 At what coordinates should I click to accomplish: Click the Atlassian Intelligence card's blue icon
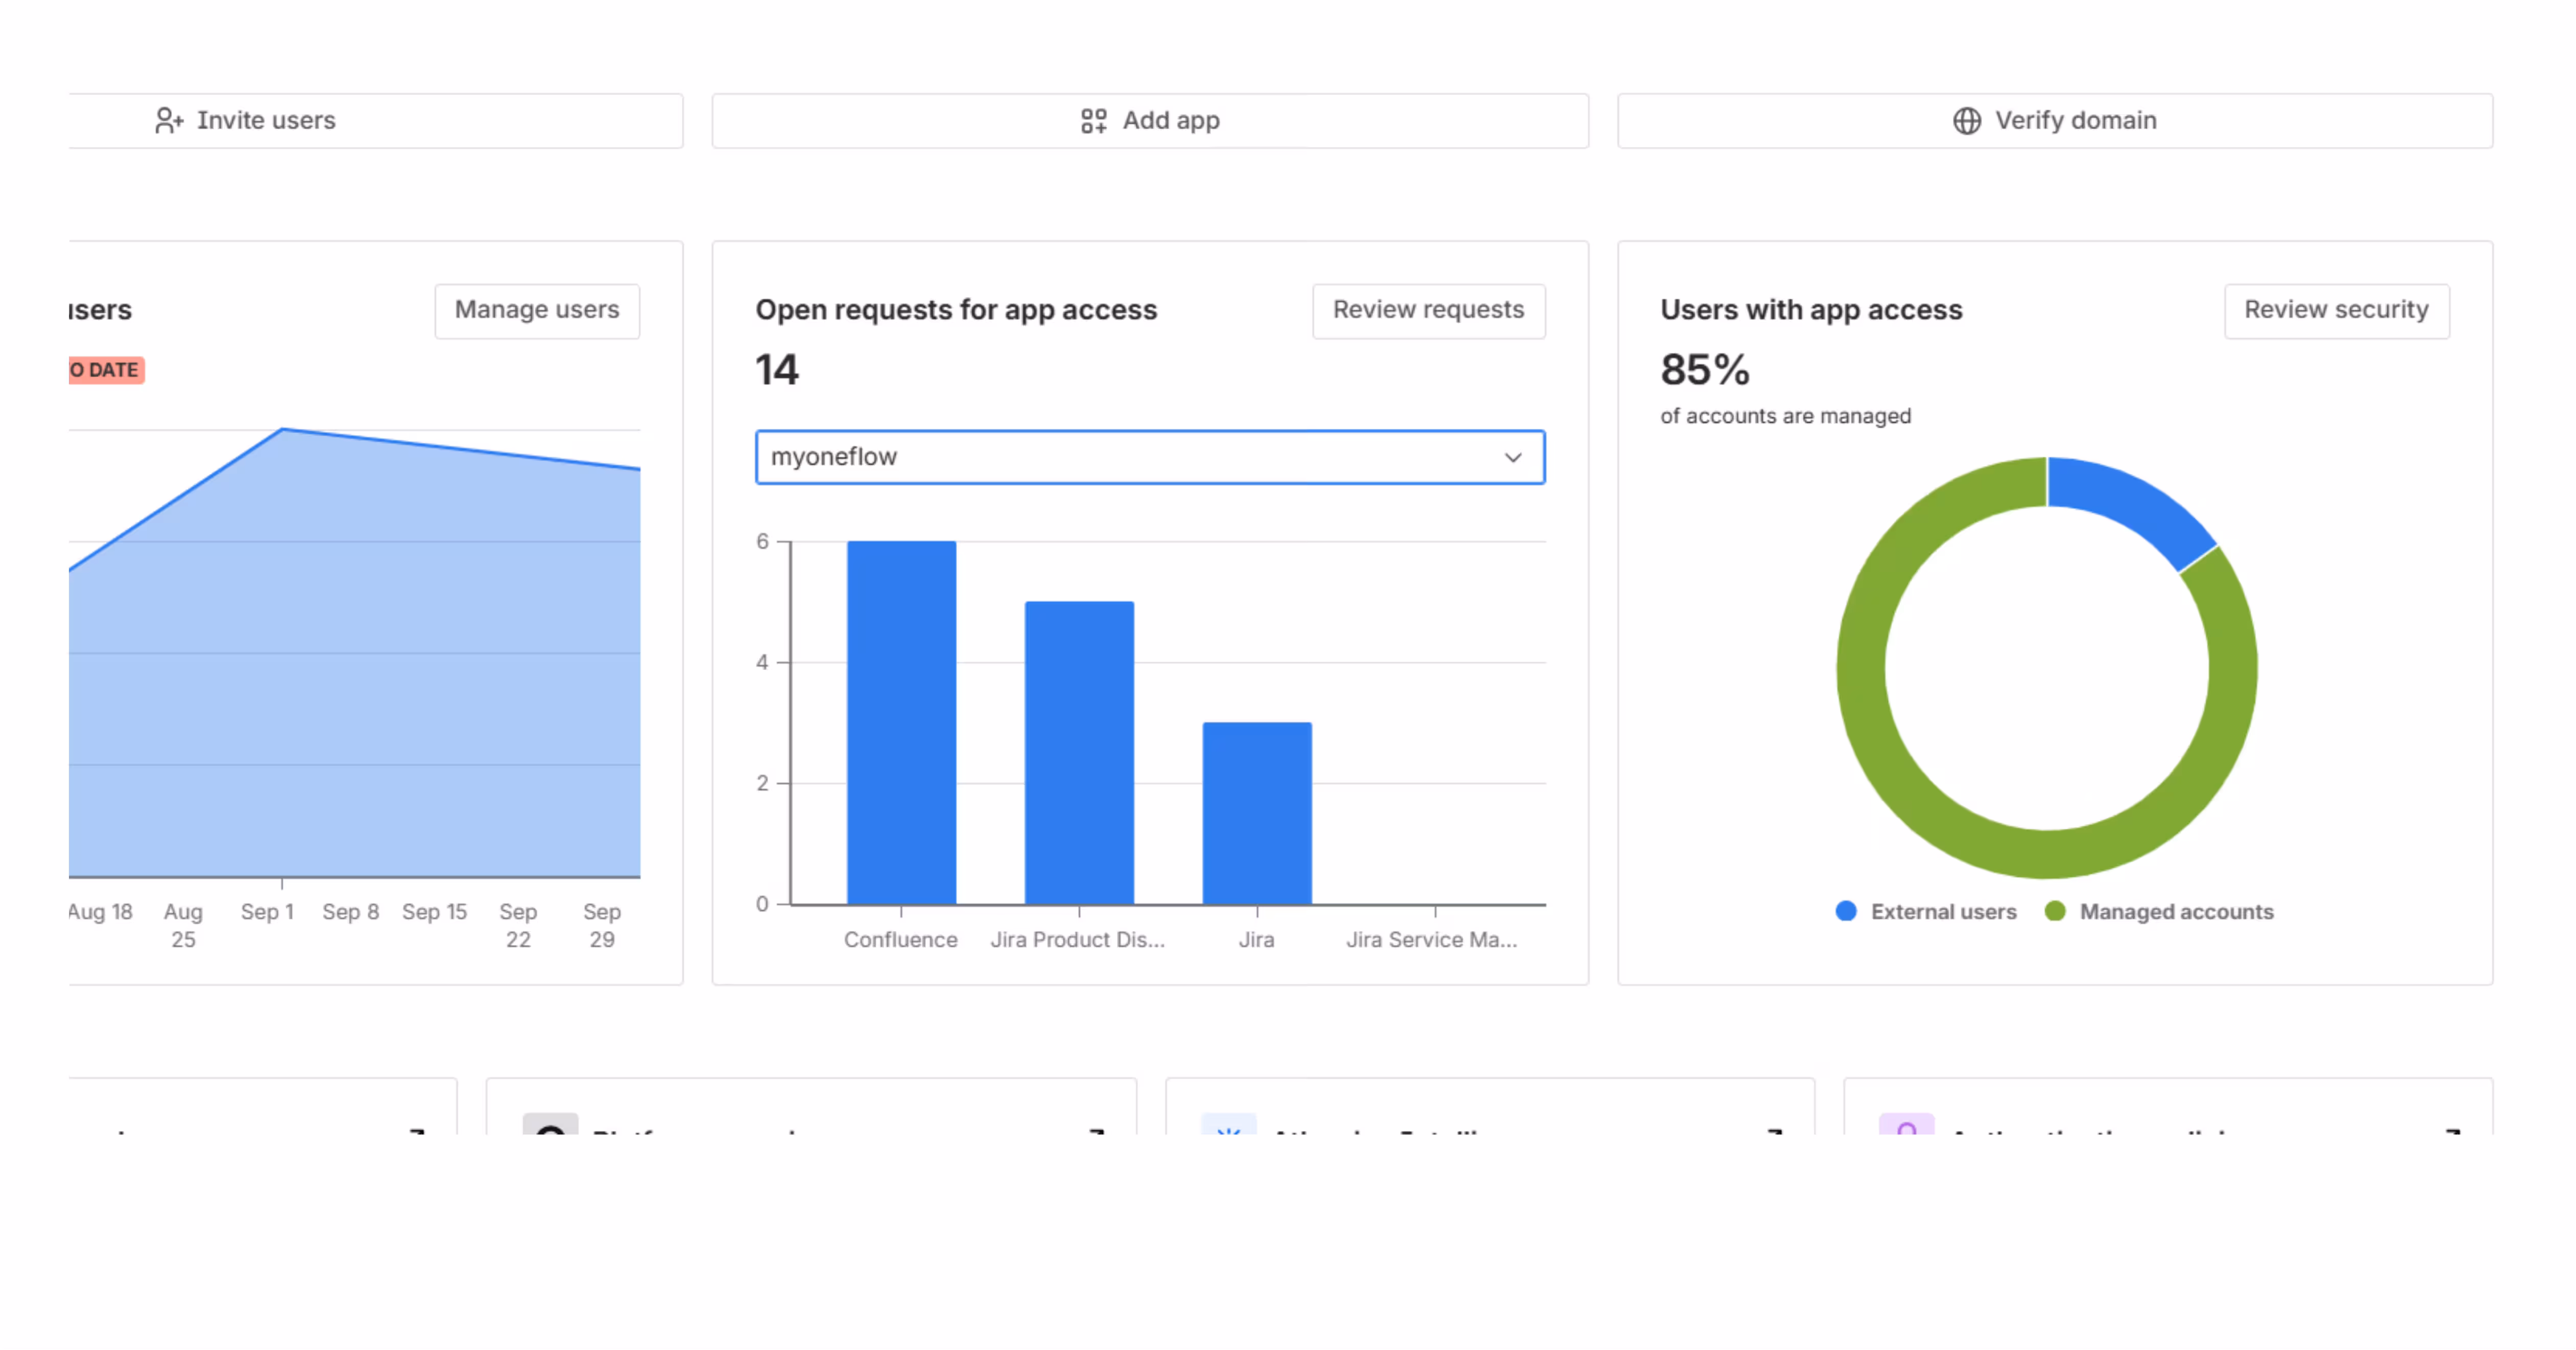tap(1228, 1124)
